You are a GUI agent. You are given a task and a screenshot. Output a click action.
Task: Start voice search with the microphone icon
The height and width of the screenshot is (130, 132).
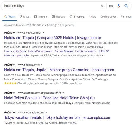coord(119,6)
